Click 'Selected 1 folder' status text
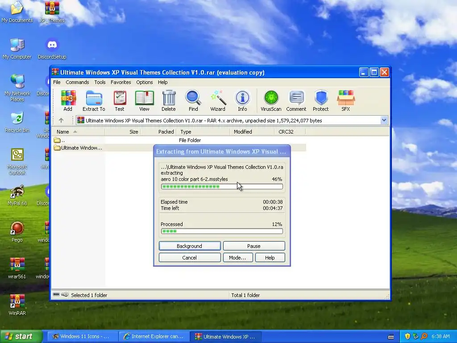The width and height of the screenshot is (457, 343). 89,295
